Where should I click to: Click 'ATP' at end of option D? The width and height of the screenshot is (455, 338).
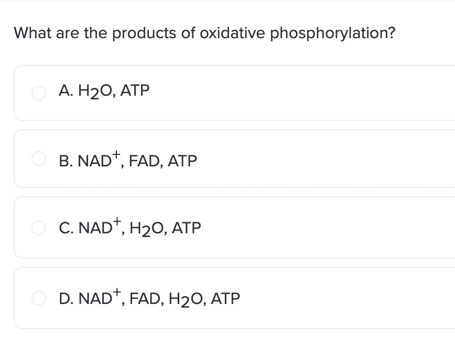click(225, 299)
